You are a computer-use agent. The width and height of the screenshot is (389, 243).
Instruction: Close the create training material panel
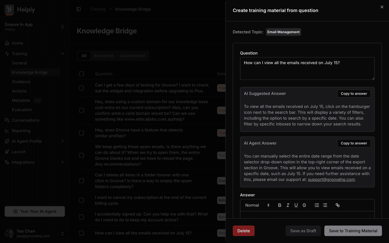coord(382,7)
